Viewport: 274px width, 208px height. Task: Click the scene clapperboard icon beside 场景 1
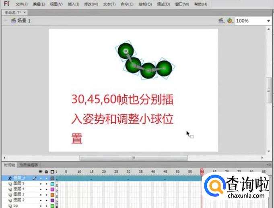tap(13, 21)
